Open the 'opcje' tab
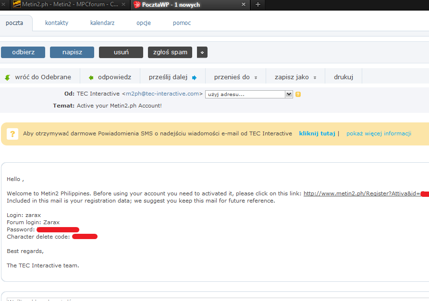This screenshot has width=429, height=301. [144, 23]
